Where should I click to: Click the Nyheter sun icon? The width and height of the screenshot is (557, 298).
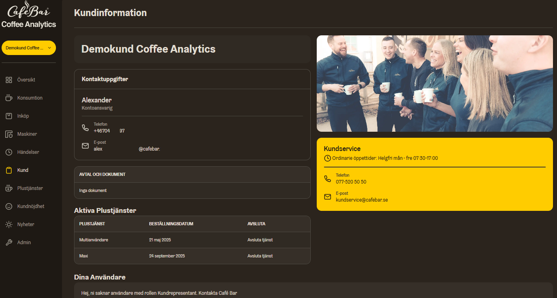(9, 225)
